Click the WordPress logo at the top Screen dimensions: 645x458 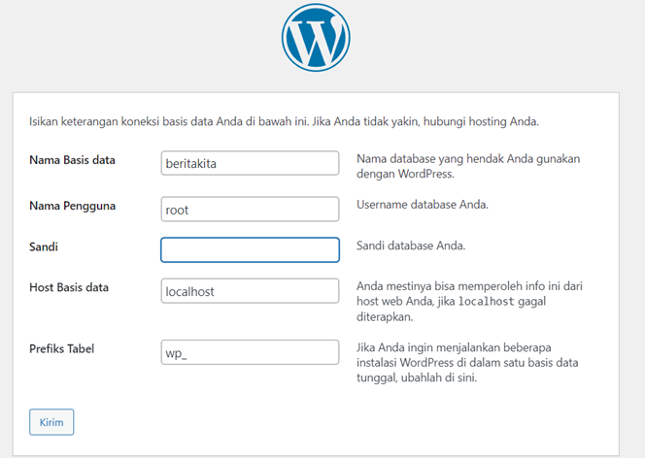click(315, 37)
